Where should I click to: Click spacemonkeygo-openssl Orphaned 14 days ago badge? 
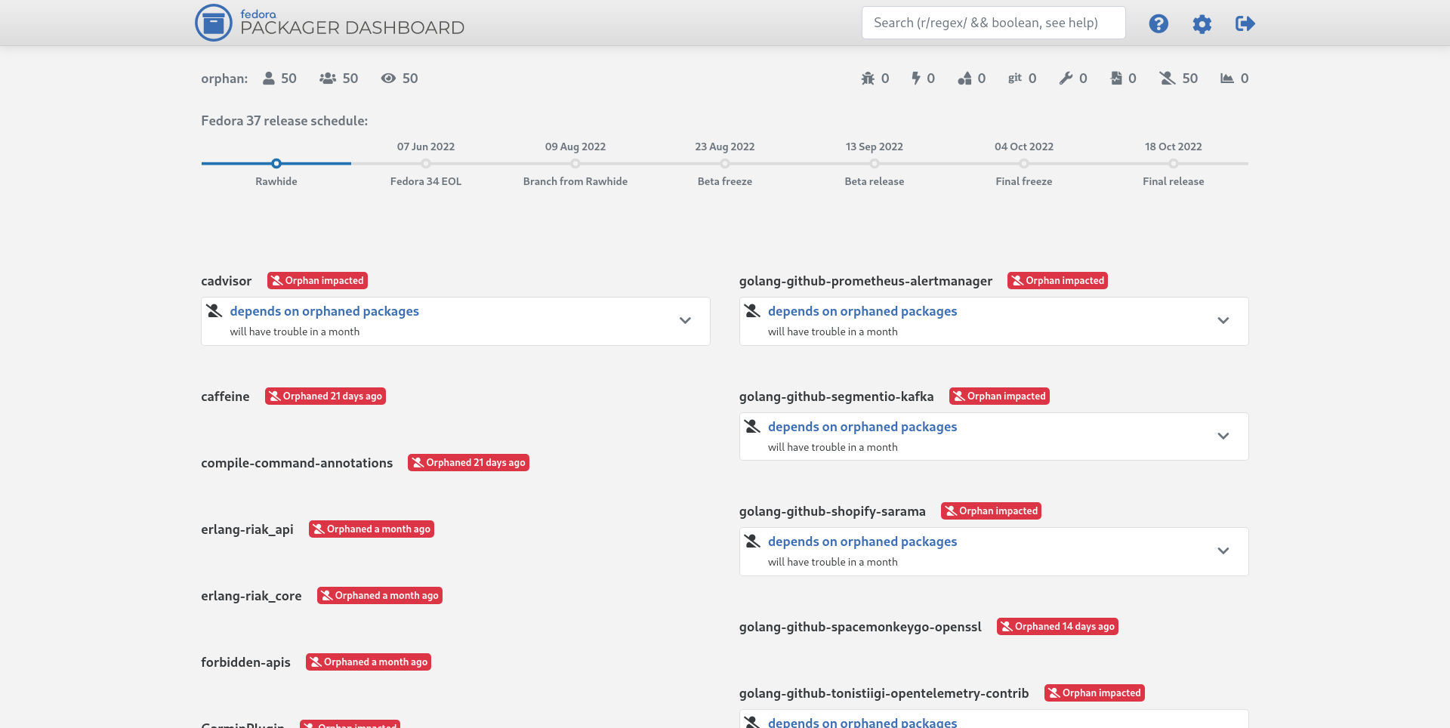[x=1057, y=627]
